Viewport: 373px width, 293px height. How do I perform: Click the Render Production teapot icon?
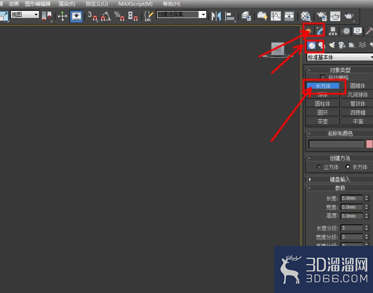(x=349, y=16)
